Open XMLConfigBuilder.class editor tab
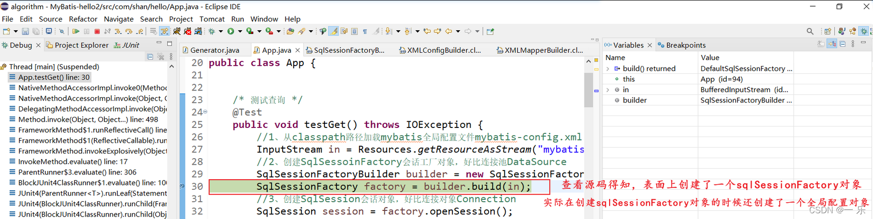The image size is (873, 219). tap(440, 50)
